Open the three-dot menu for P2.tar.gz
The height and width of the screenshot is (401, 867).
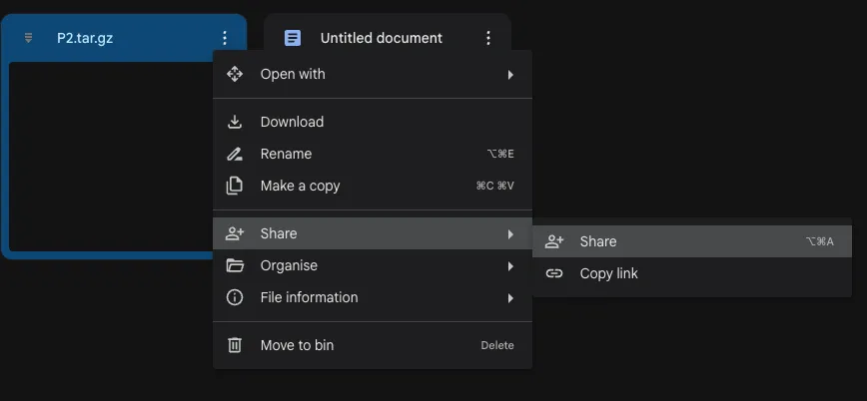point(225,38)
